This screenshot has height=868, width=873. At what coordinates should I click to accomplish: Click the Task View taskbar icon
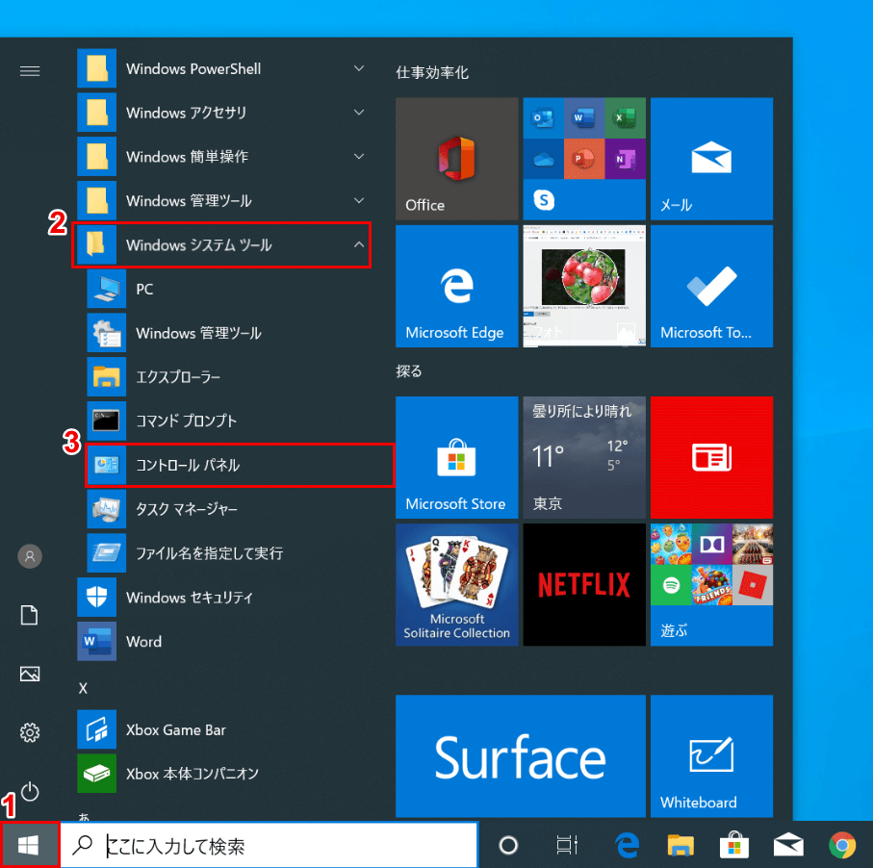567,845
